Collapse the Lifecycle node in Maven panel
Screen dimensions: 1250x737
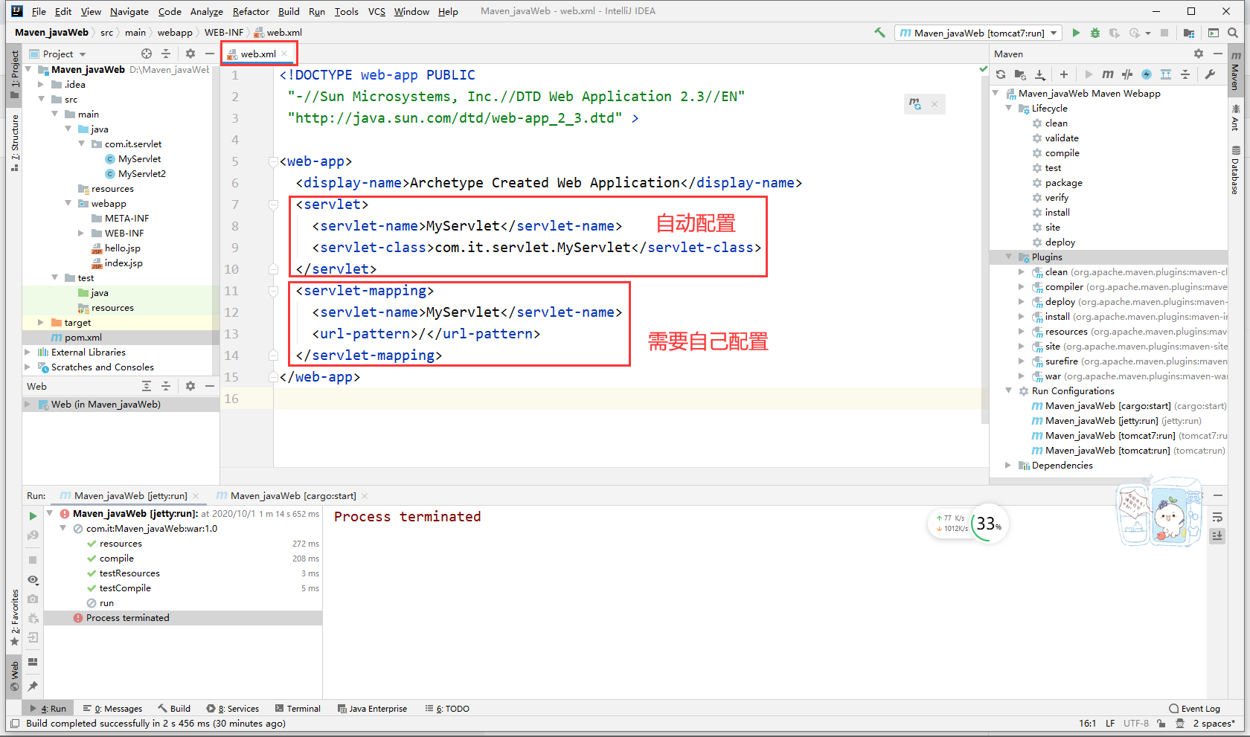point(1009,108)
